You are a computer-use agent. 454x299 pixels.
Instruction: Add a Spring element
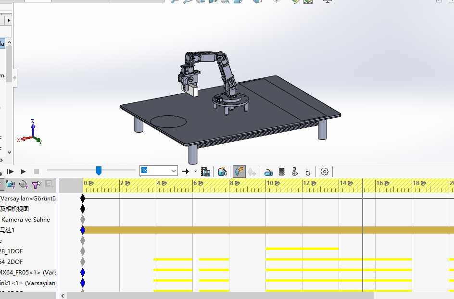pos(282,172)
